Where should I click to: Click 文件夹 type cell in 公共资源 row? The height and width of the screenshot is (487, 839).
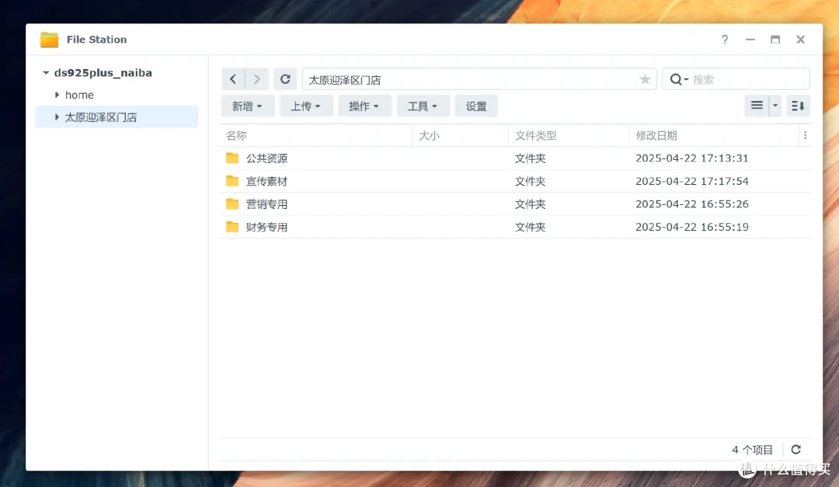[x=531, y=158]
